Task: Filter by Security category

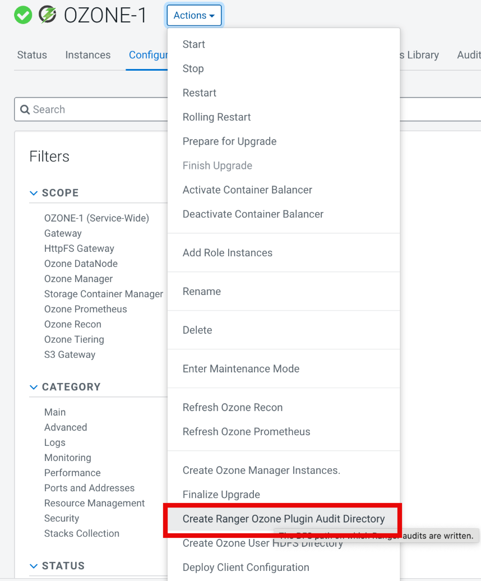Action: tap(62, 518)
